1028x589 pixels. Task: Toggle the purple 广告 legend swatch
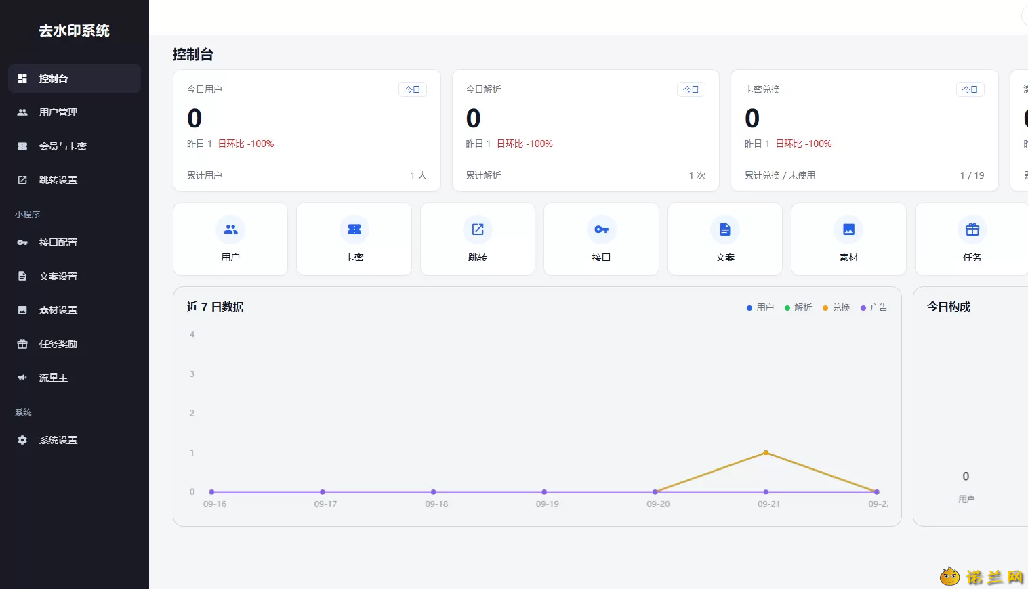(x=863, y=308)
